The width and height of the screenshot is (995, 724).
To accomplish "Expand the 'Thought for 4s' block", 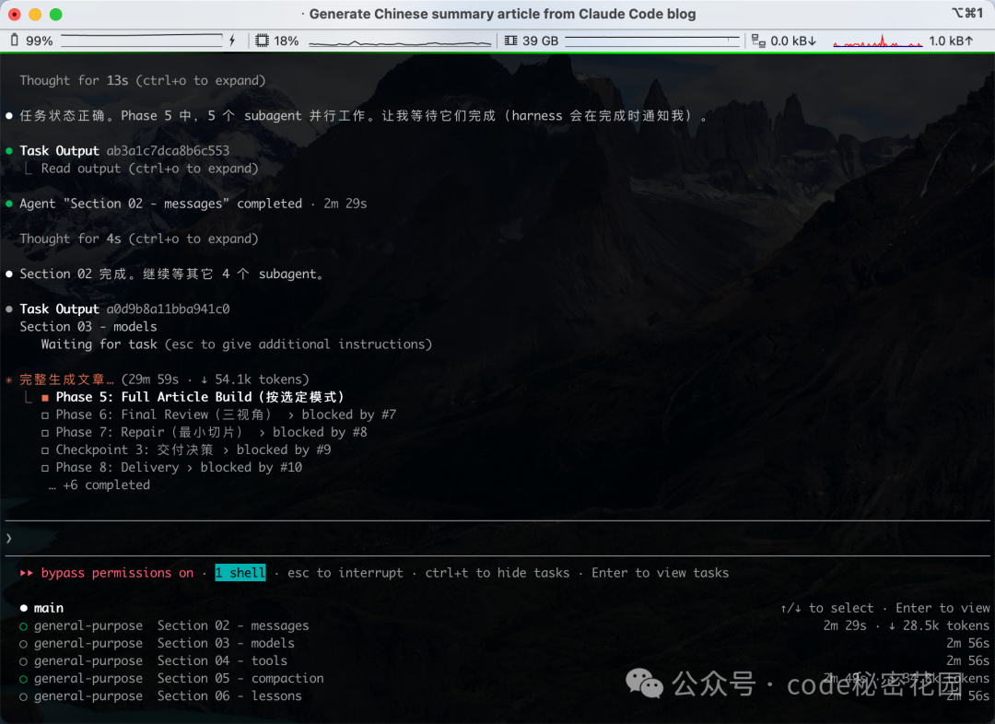I will (139, 239).
